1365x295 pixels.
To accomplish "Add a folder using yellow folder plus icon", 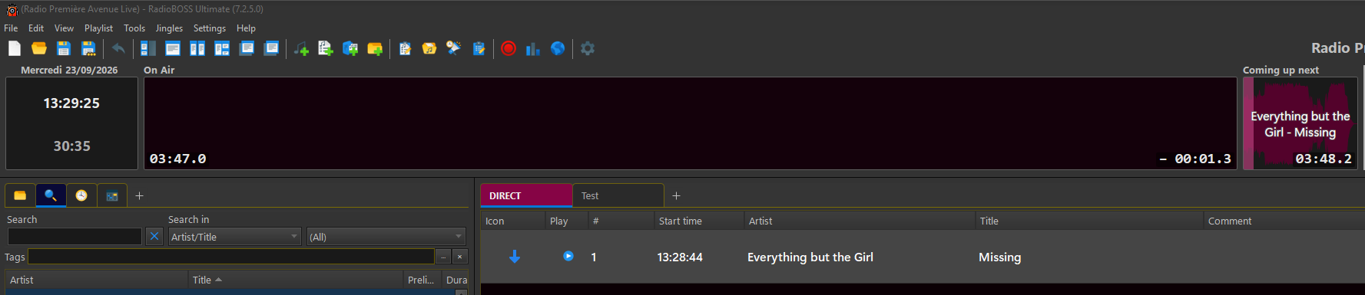I will pos(375,48).
